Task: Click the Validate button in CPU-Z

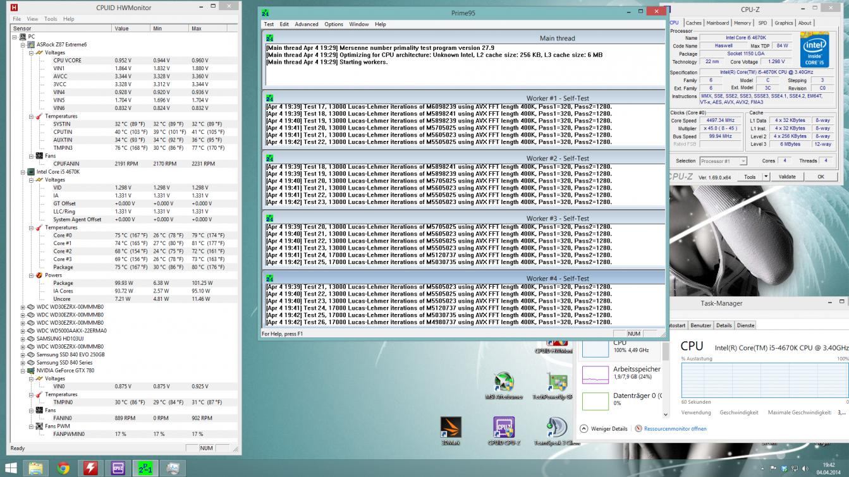Action: pos(787,177)
